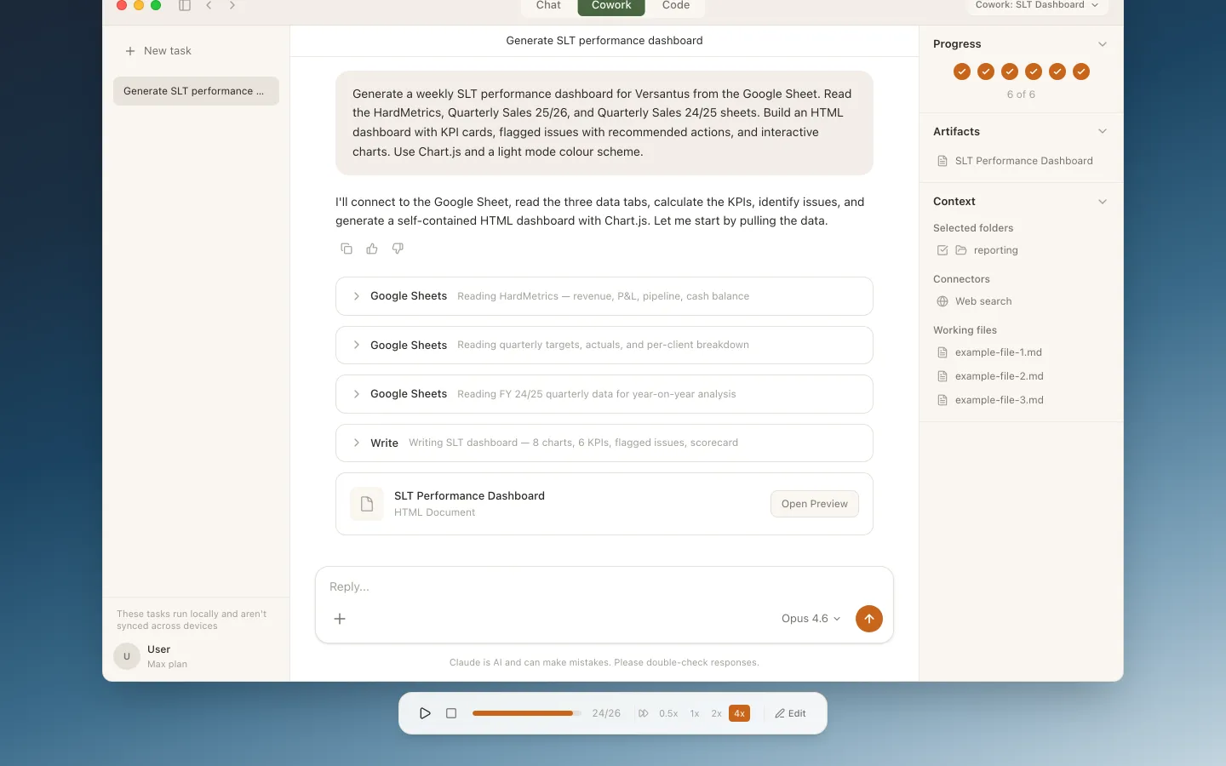Switch to the Chat tab
The image size is (1226, 766).
click(x=547, y=6)
